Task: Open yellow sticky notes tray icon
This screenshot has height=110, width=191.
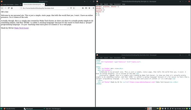Action: pyautogui.click(x=160, y=109)
